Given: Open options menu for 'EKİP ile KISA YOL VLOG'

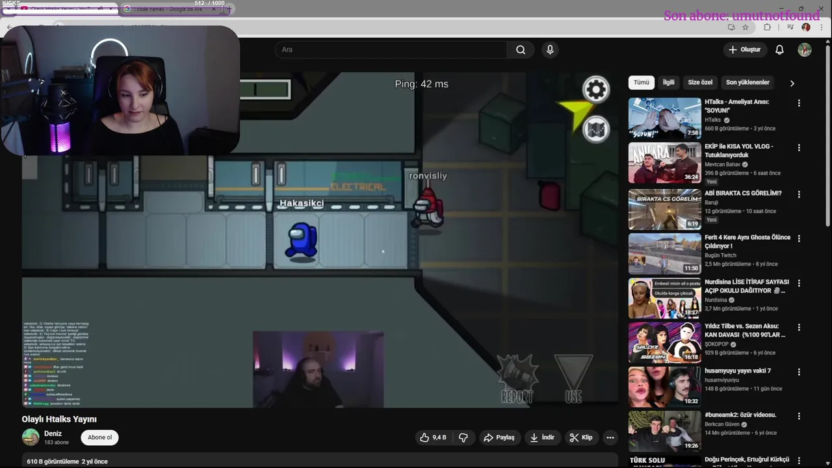Looking at the screenshot, I should [x=799, y=148].
